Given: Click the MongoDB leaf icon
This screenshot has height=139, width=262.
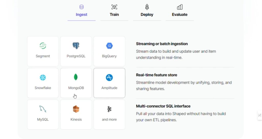Looking at the screenshot, I should (x=76, y=77).
